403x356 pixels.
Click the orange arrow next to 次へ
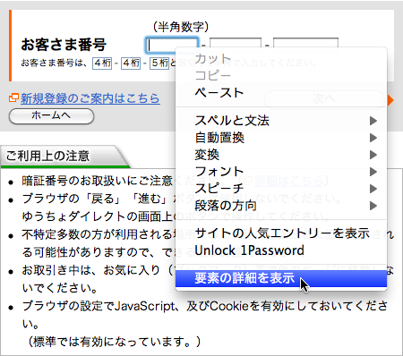[x=390, y=100]
